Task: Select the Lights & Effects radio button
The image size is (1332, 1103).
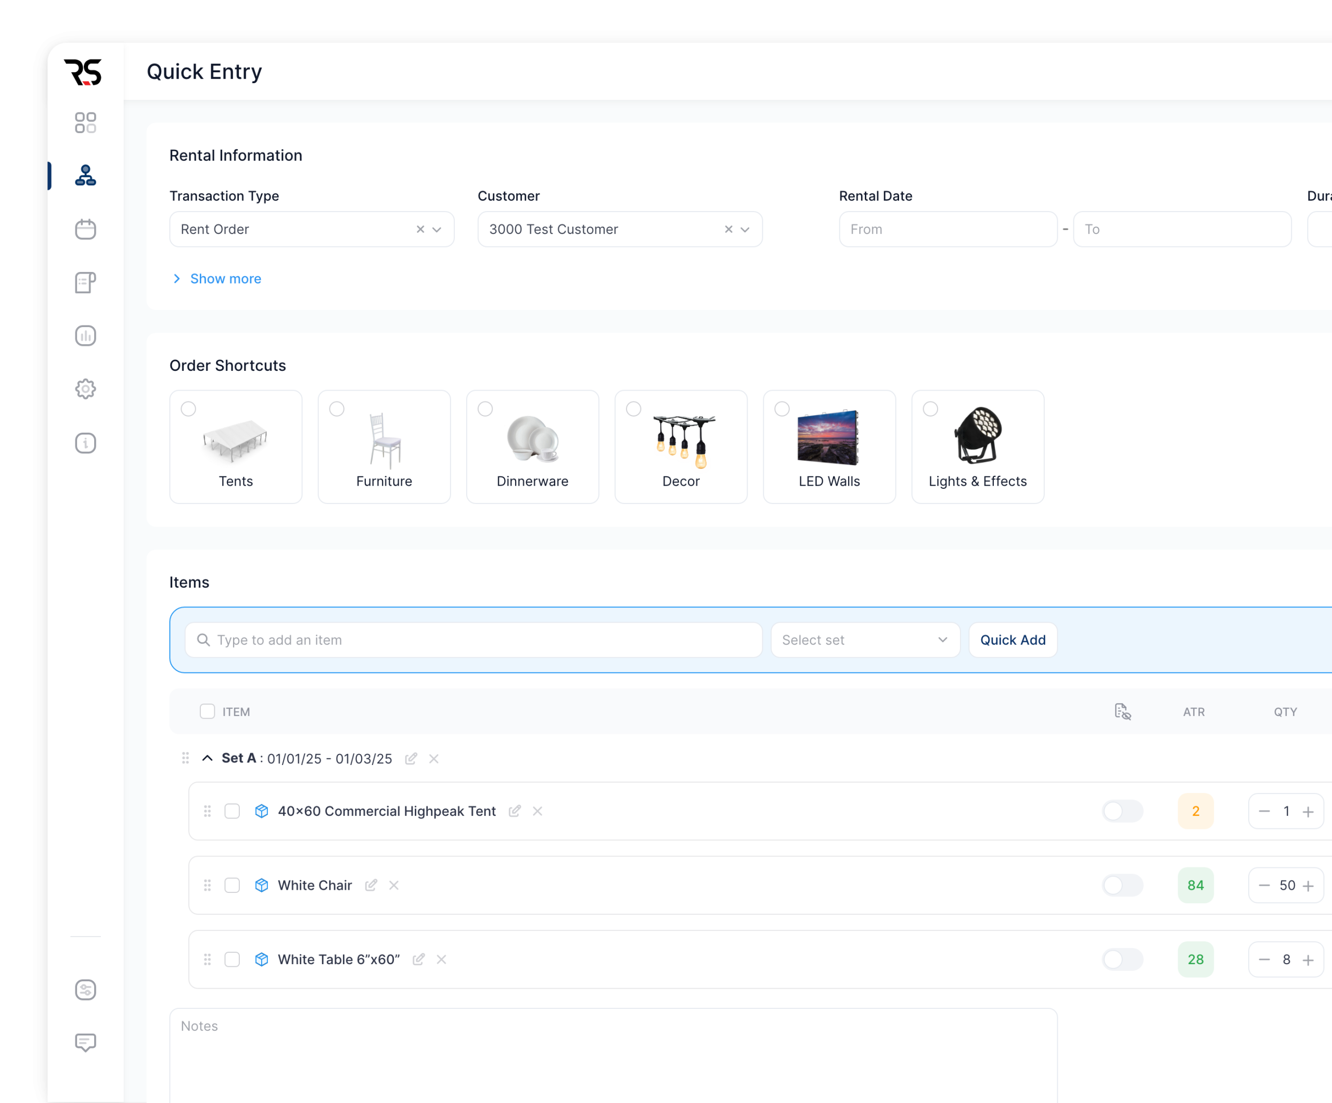Action: tap(930, 409)
